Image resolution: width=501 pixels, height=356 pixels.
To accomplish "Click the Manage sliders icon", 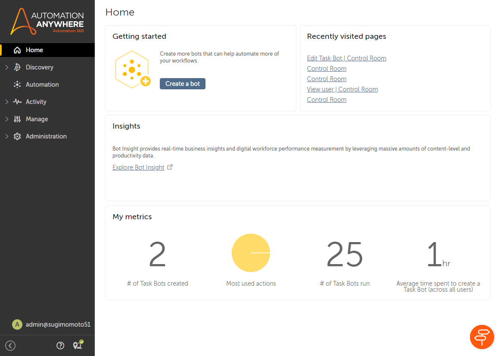I will point(17,119).
